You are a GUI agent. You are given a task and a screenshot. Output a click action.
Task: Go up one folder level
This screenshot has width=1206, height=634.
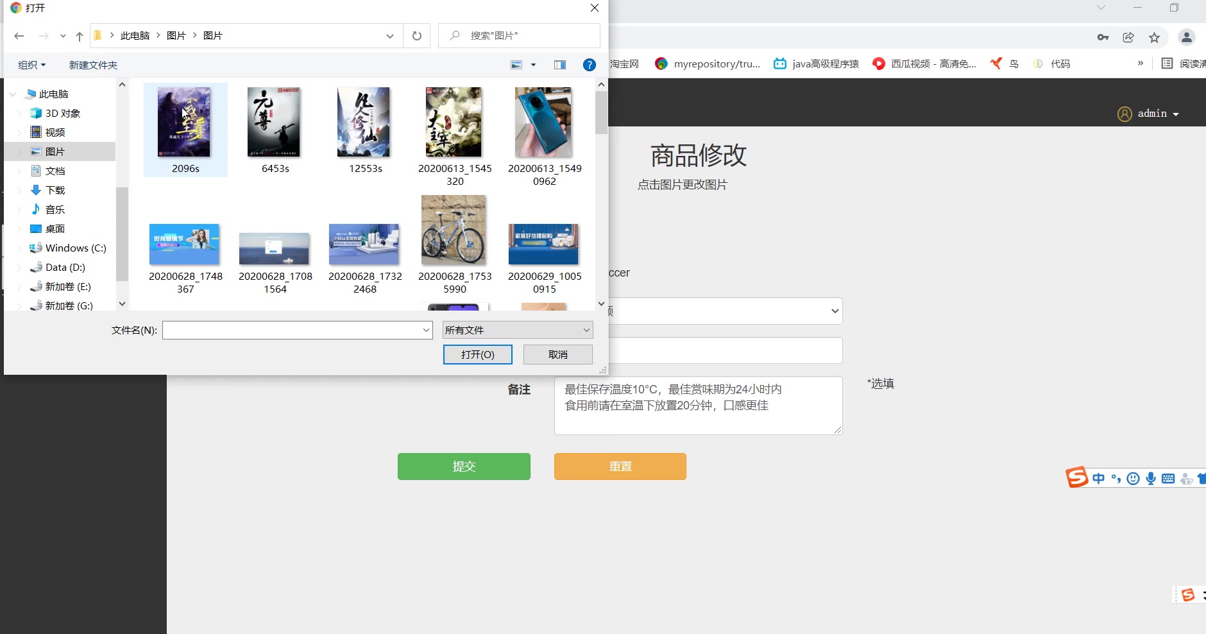tap(79, 36)
